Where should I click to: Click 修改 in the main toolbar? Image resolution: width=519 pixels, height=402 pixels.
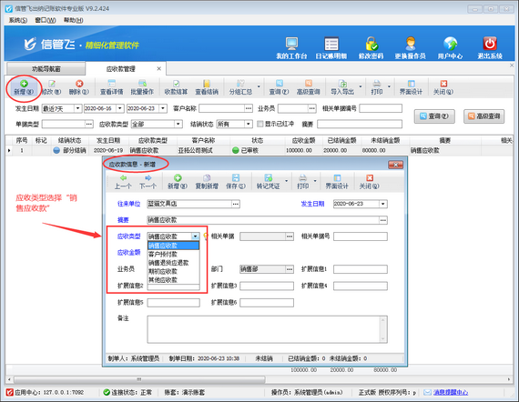[51, 87]
